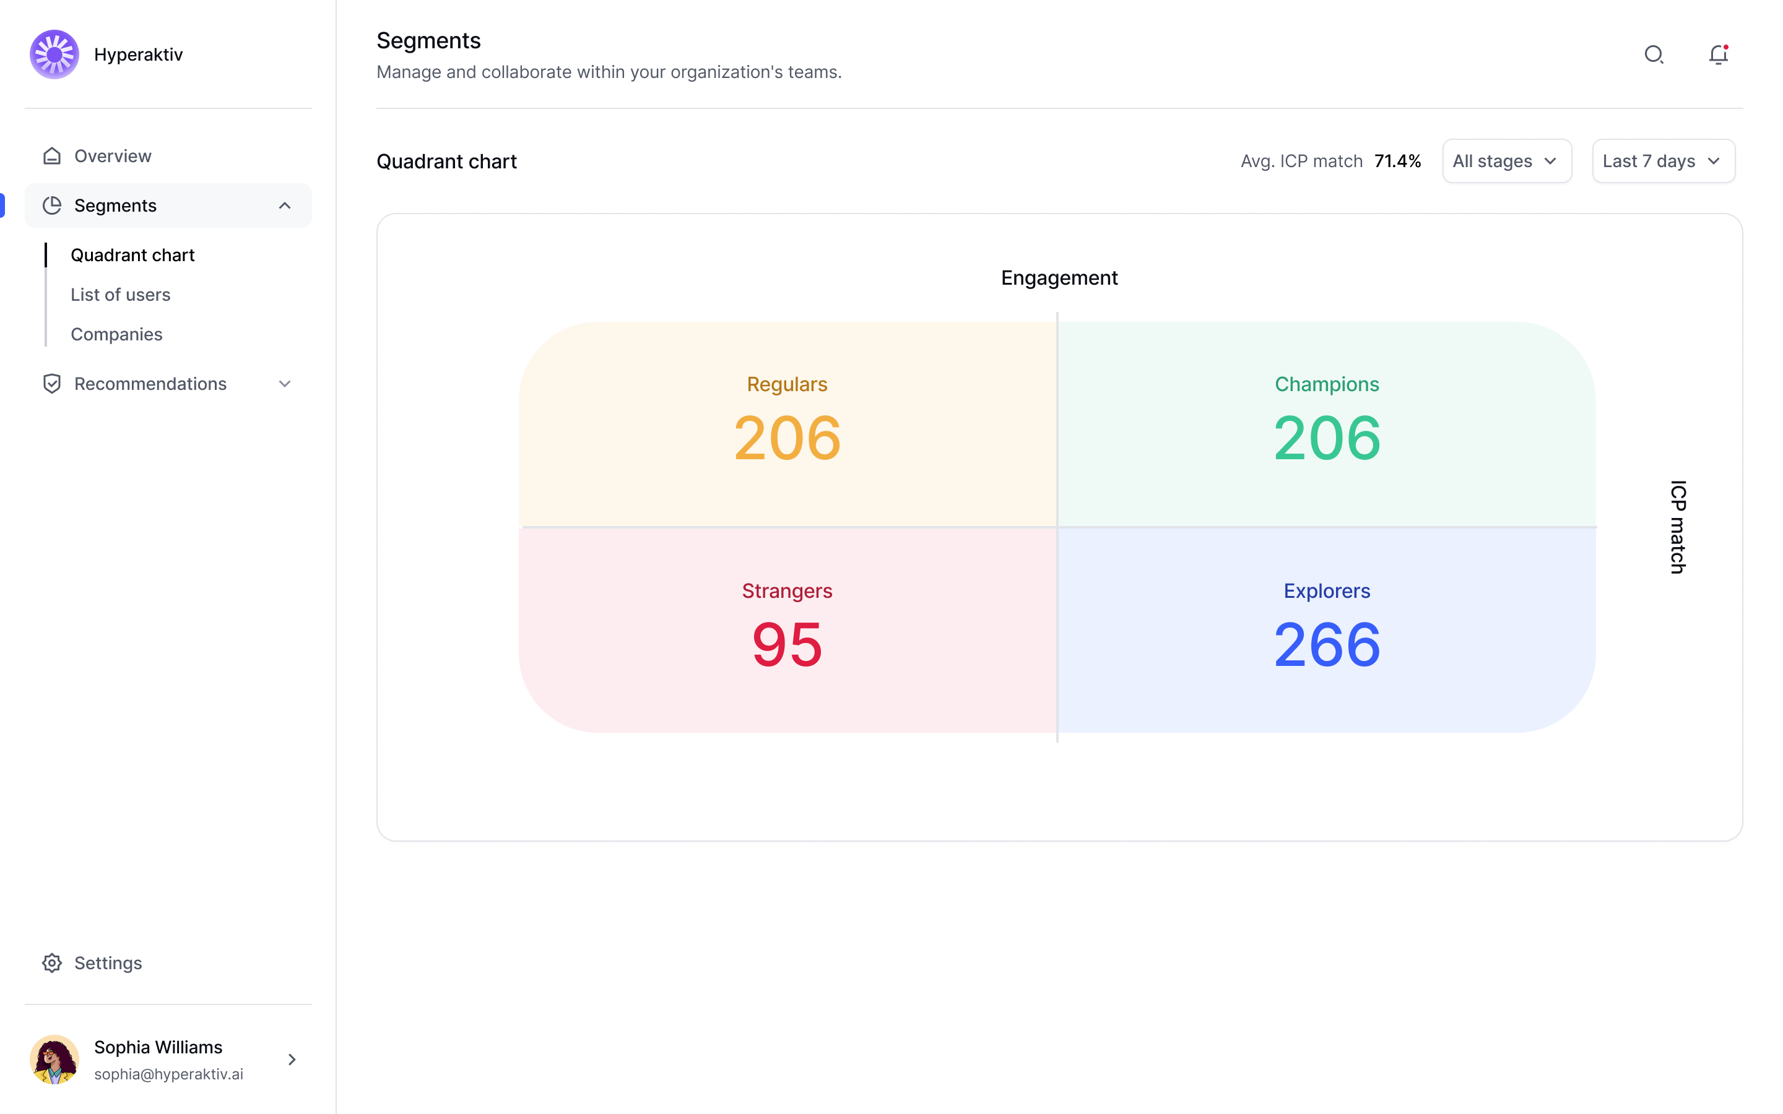Open the Last 7 days dropdown
Image resolution: width=1783 pixels, height=1114 pixels.
click(x=1663, y=162)
